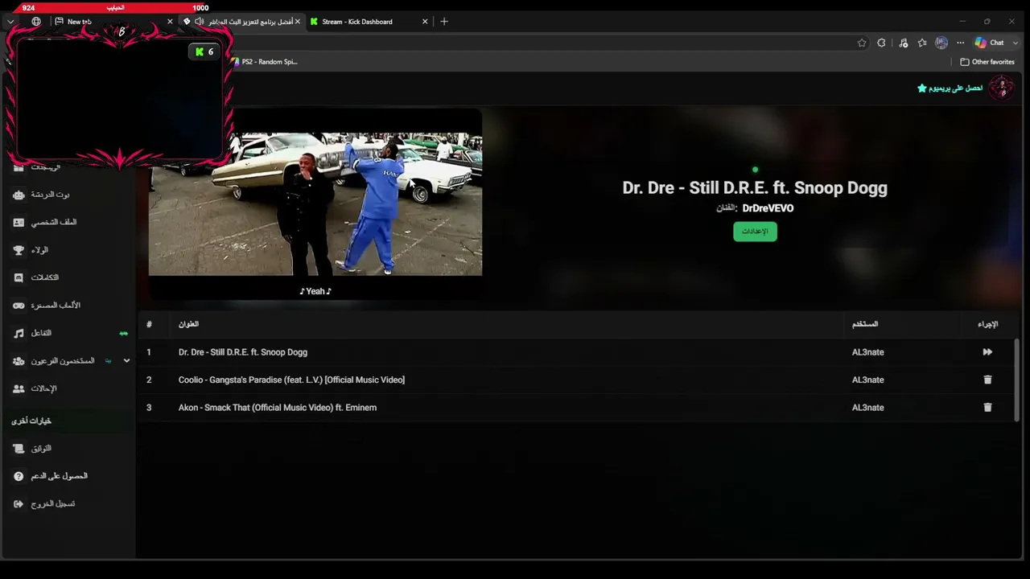
Task: Open the browser settings ellipsis menu
Action: [960, 43]
